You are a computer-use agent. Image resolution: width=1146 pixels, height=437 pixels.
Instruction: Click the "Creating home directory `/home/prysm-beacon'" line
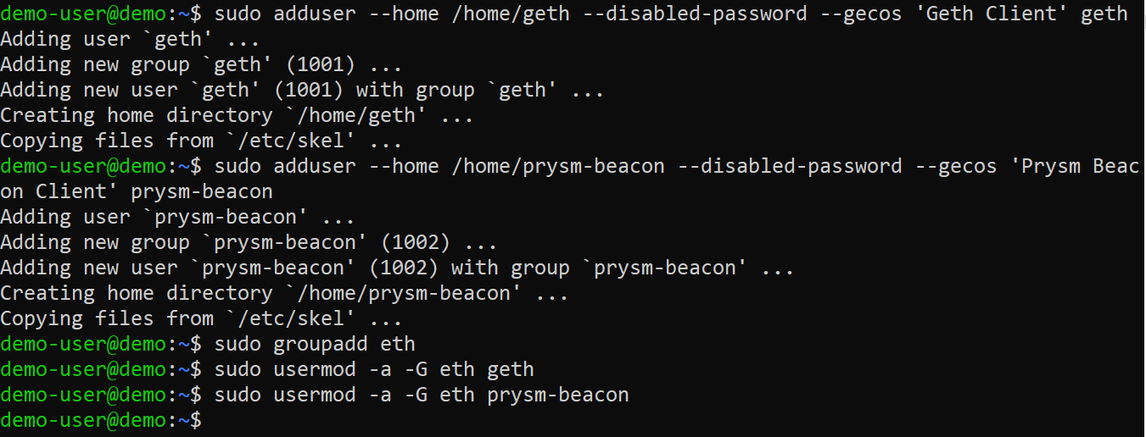(x=284, y=293)
